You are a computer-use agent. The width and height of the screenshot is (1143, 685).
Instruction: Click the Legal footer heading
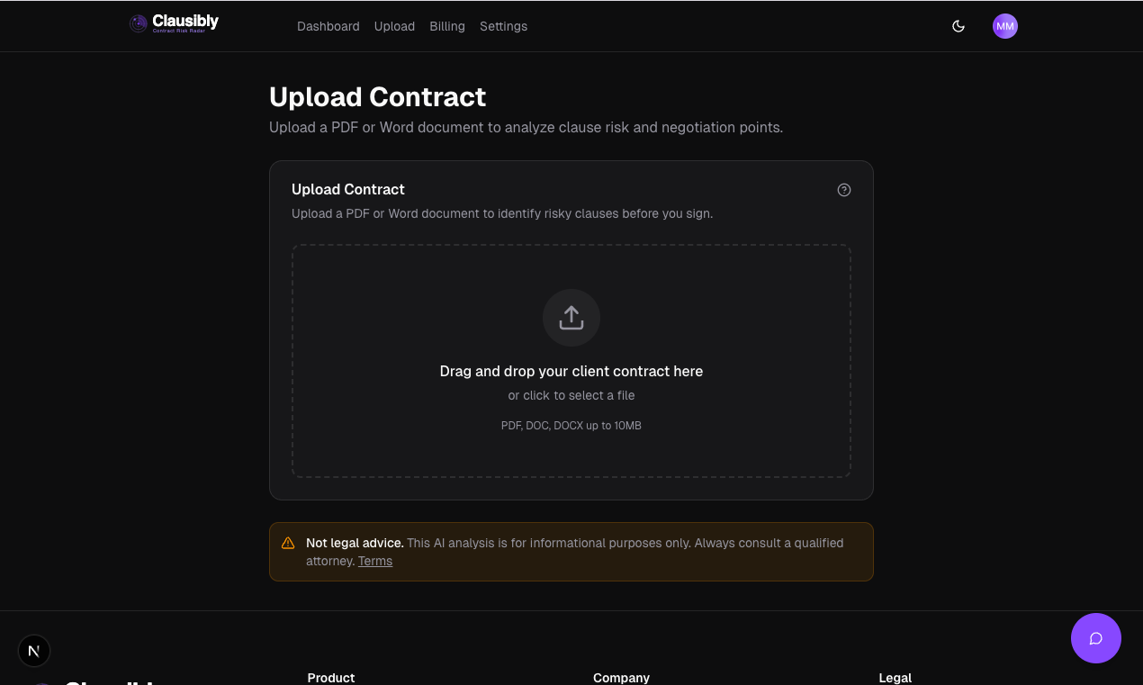tap(895, 678)
